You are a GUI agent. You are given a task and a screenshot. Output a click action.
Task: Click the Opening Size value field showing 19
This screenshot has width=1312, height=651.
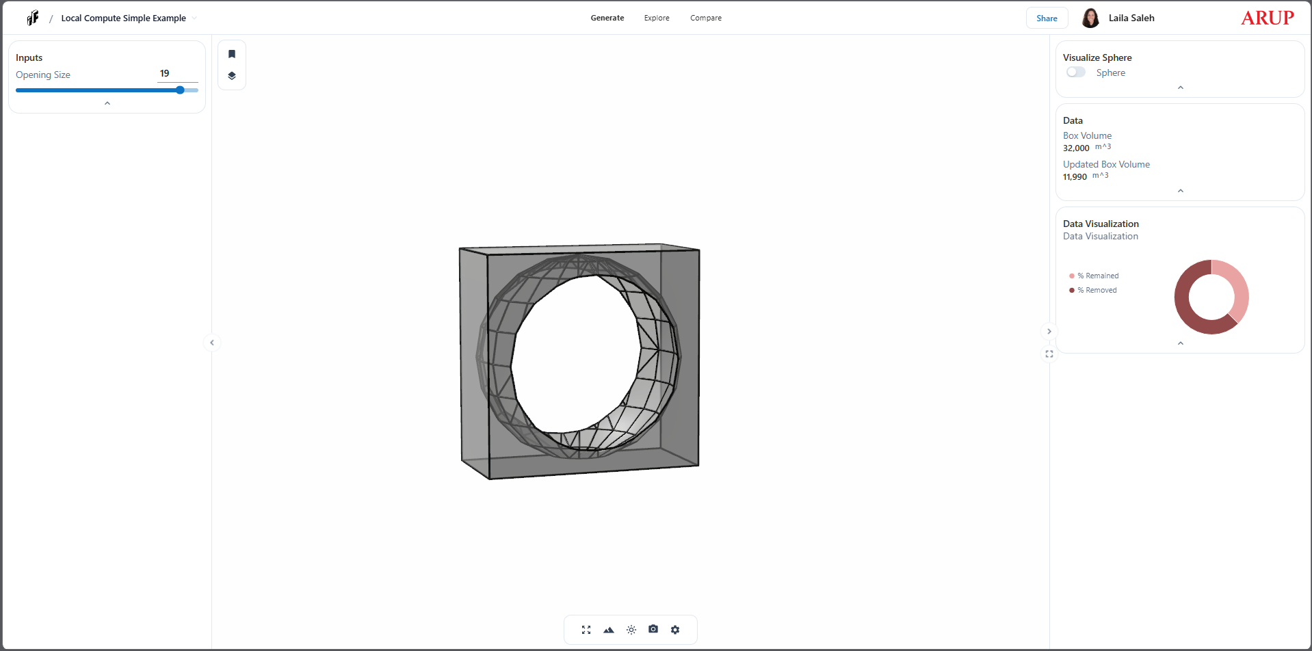tap(178, 74)
